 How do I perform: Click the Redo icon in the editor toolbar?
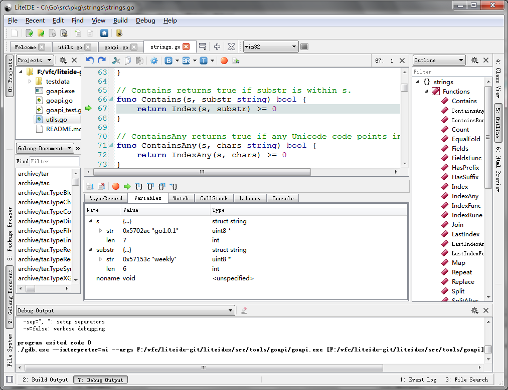point(101,60)
